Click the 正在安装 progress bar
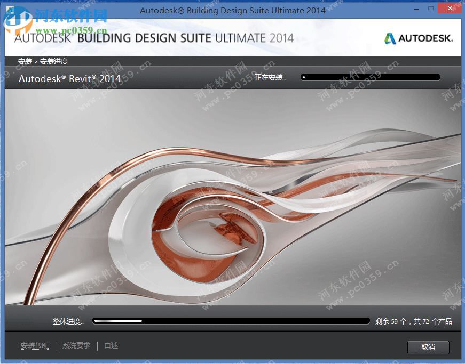 pos(370,77)
